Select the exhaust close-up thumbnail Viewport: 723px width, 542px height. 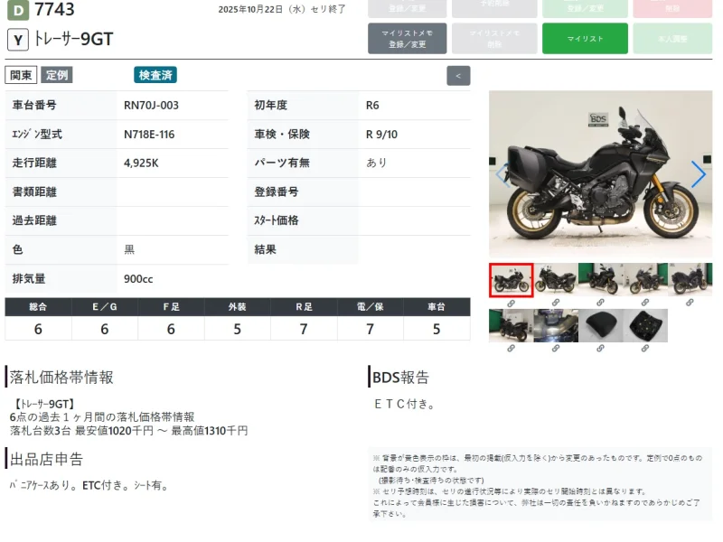(556, 325)
